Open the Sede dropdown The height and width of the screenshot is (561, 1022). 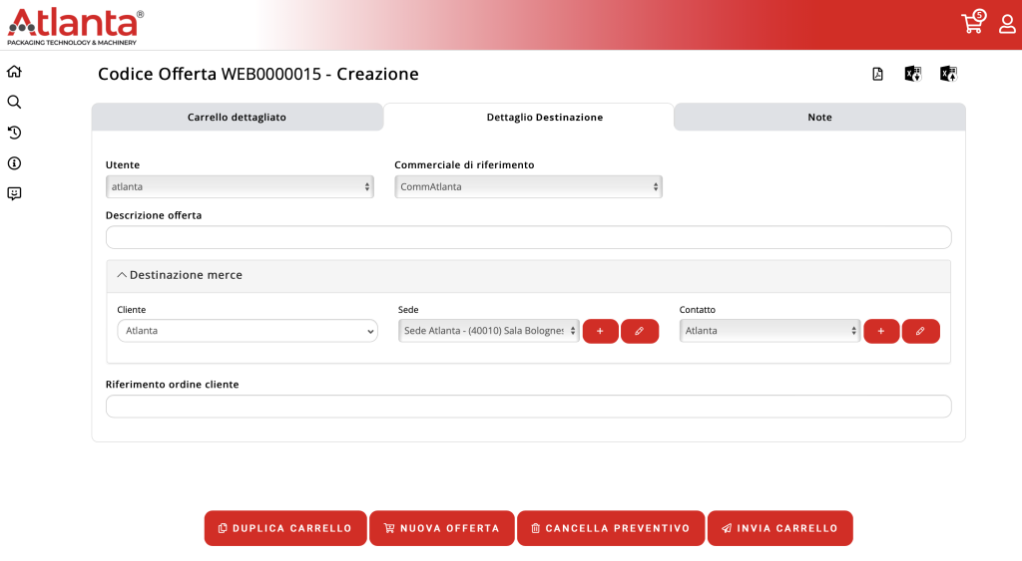[x=489, y=331]
